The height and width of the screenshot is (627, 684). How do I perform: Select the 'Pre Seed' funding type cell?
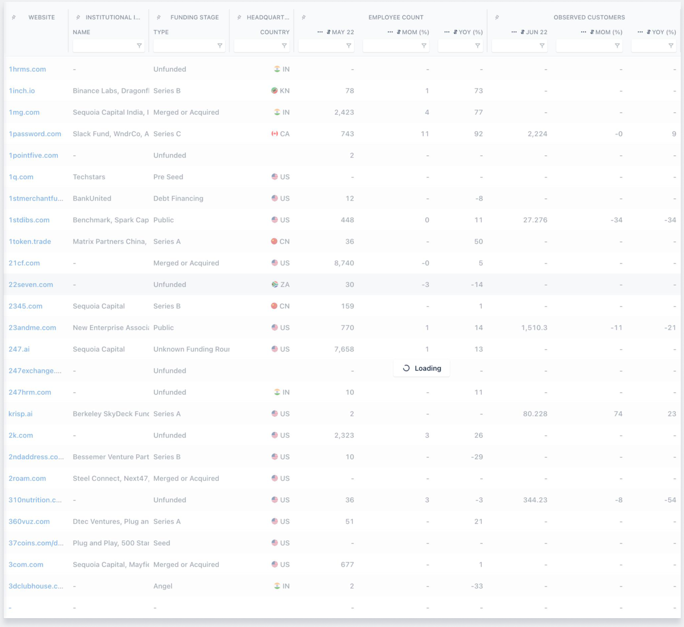(168, 177)
